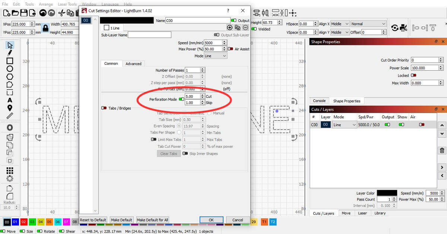This screenshot has height=234, width=447.
Task: Click the Grid Array tool icon
Action: pyautogui.click(x=10, y=170)
